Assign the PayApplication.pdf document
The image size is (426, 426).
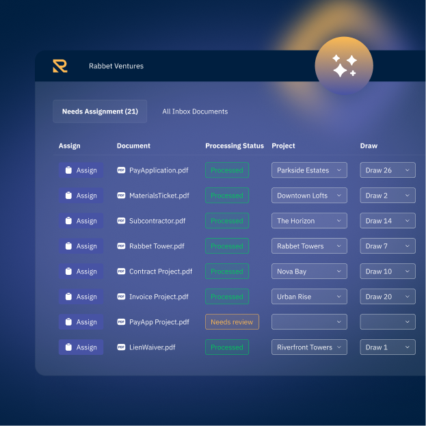pos(81,170)
